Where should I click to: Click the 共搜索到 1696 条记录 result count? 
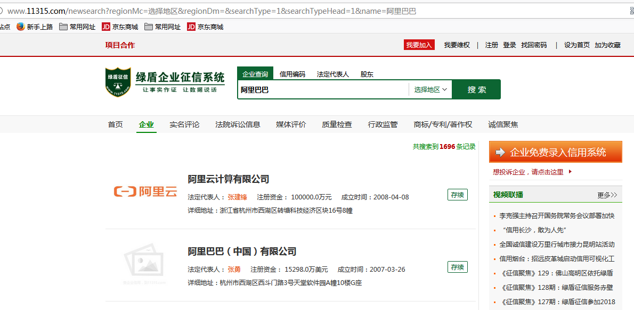pos(444,147)
